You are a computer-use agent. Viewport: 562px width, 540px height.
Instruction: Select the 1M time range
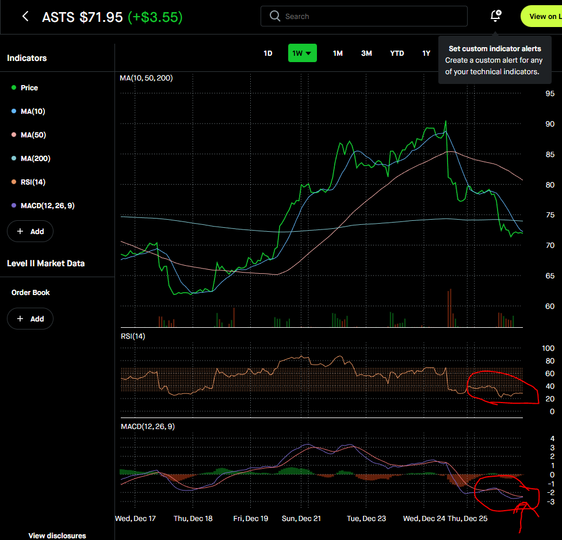[338, 53]
